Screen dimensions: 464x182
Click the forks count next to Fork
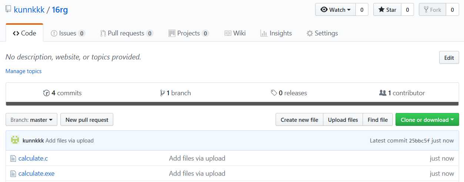pyautogui.click(x=452, y=10)
